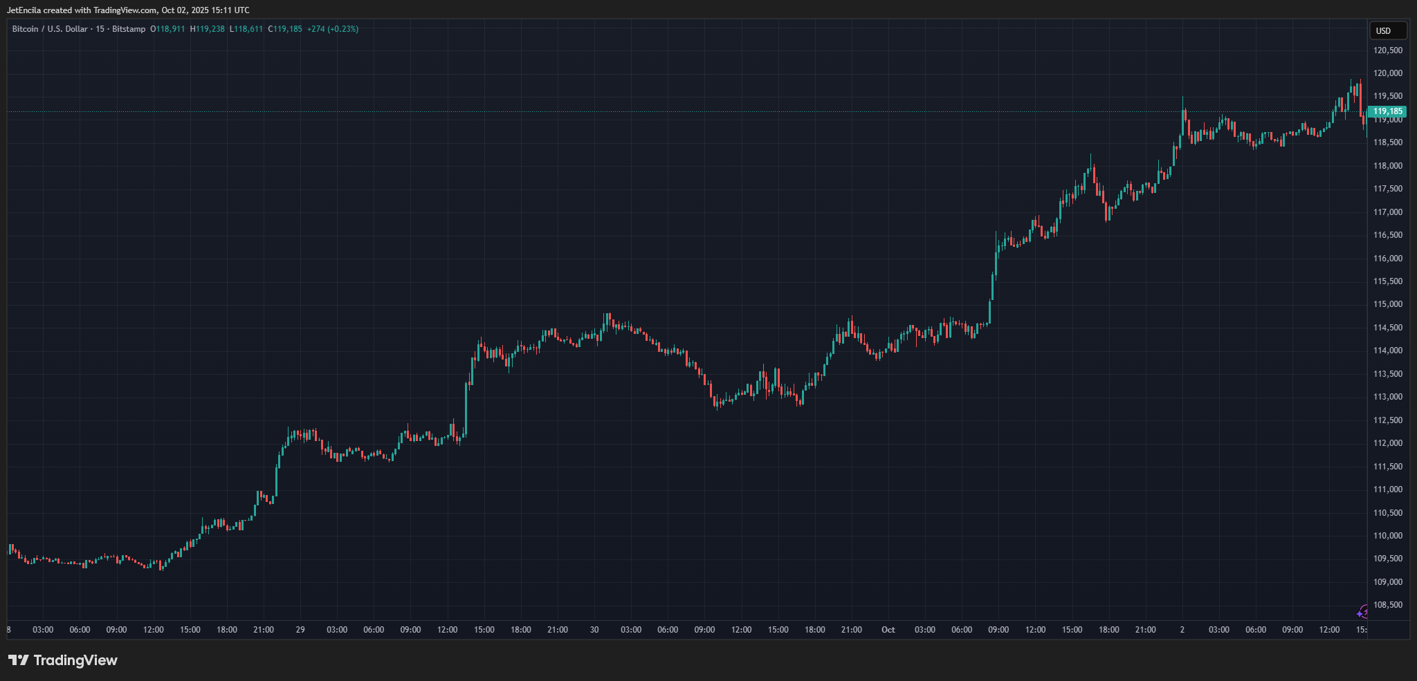Click the TradingView wordmark link at bottom
This screenshot has height=681, width=1417.
tap(77, 660)
